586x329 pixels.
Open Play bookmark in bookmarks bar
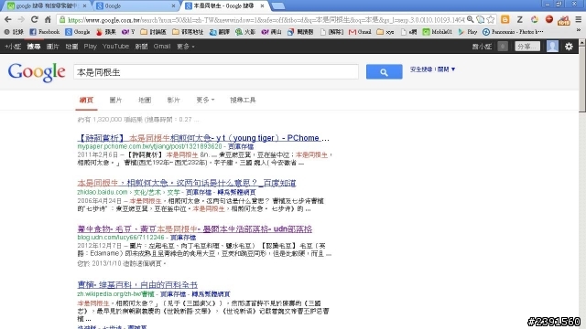point(468,32)
